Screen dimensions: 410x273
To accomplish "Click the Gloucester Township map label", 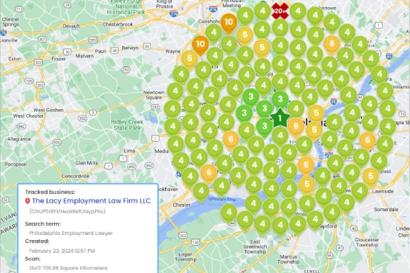I will click(x=366, y=242).
